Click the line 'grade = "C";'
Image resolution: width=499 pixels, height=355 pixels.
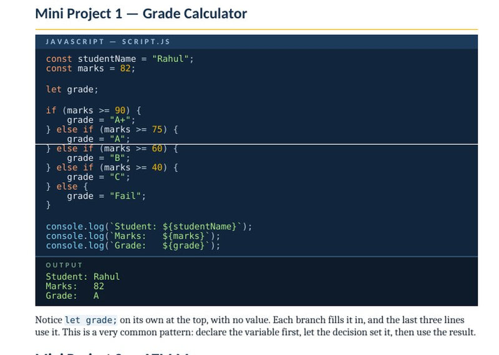point(99,177)
